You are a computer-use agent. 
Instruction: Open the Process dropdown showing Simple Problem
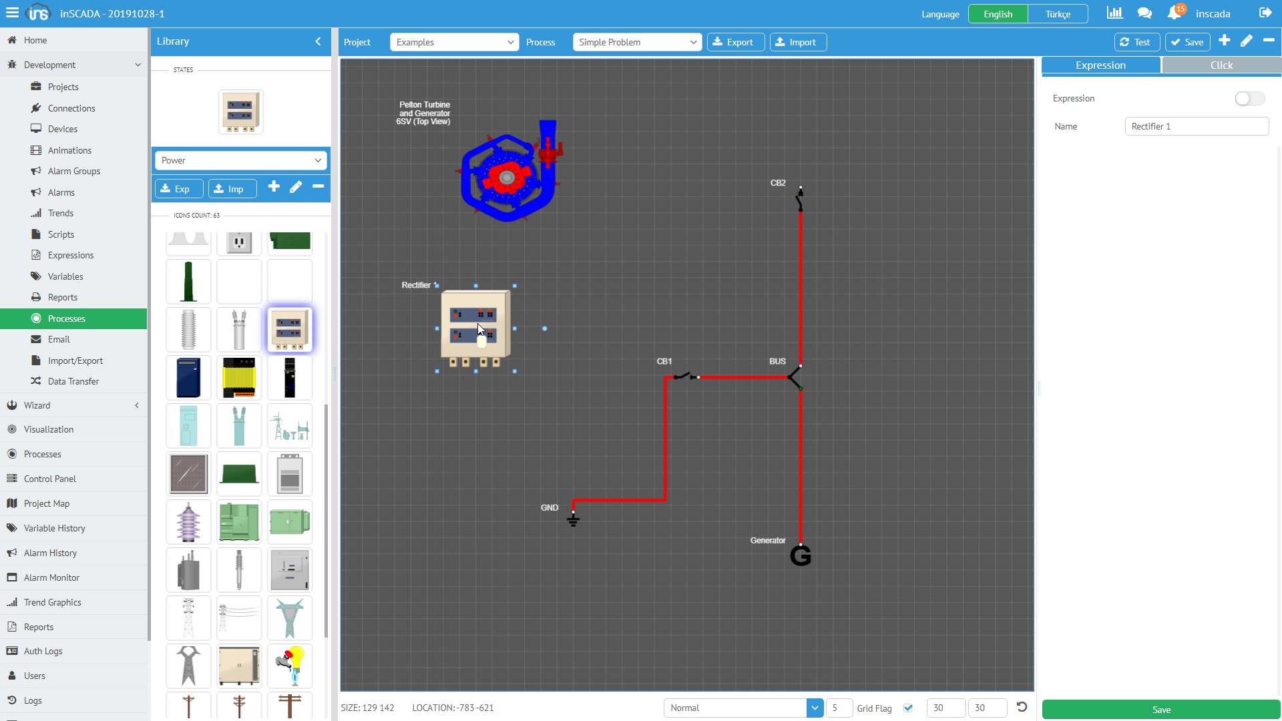[637, 42]
